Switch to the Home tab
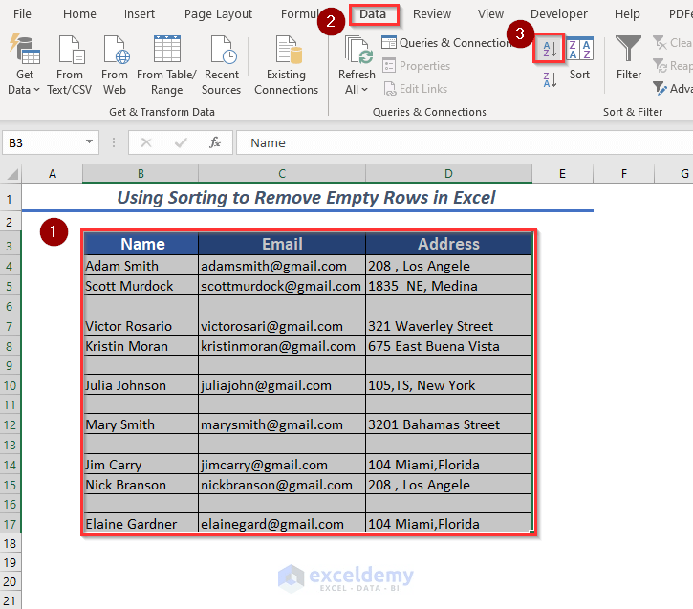693x609 pixels. click(79, 14)
